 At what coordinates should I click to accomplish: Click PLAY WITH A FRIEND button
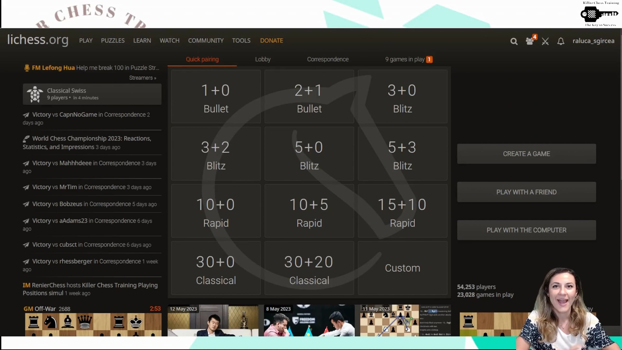526,192
